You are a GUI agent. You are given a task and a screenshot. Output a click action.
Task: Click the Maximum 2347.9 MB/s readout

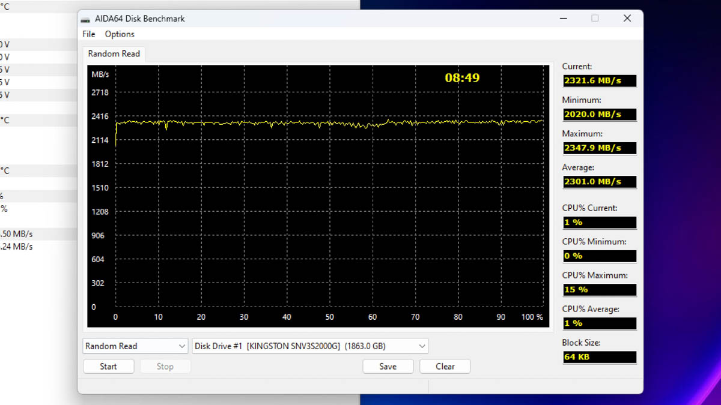click(599, 148)
